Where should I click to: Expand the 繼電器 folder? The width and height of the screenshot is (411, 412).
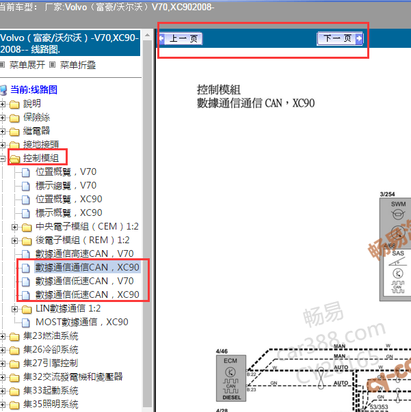click(x=3, y=131)
